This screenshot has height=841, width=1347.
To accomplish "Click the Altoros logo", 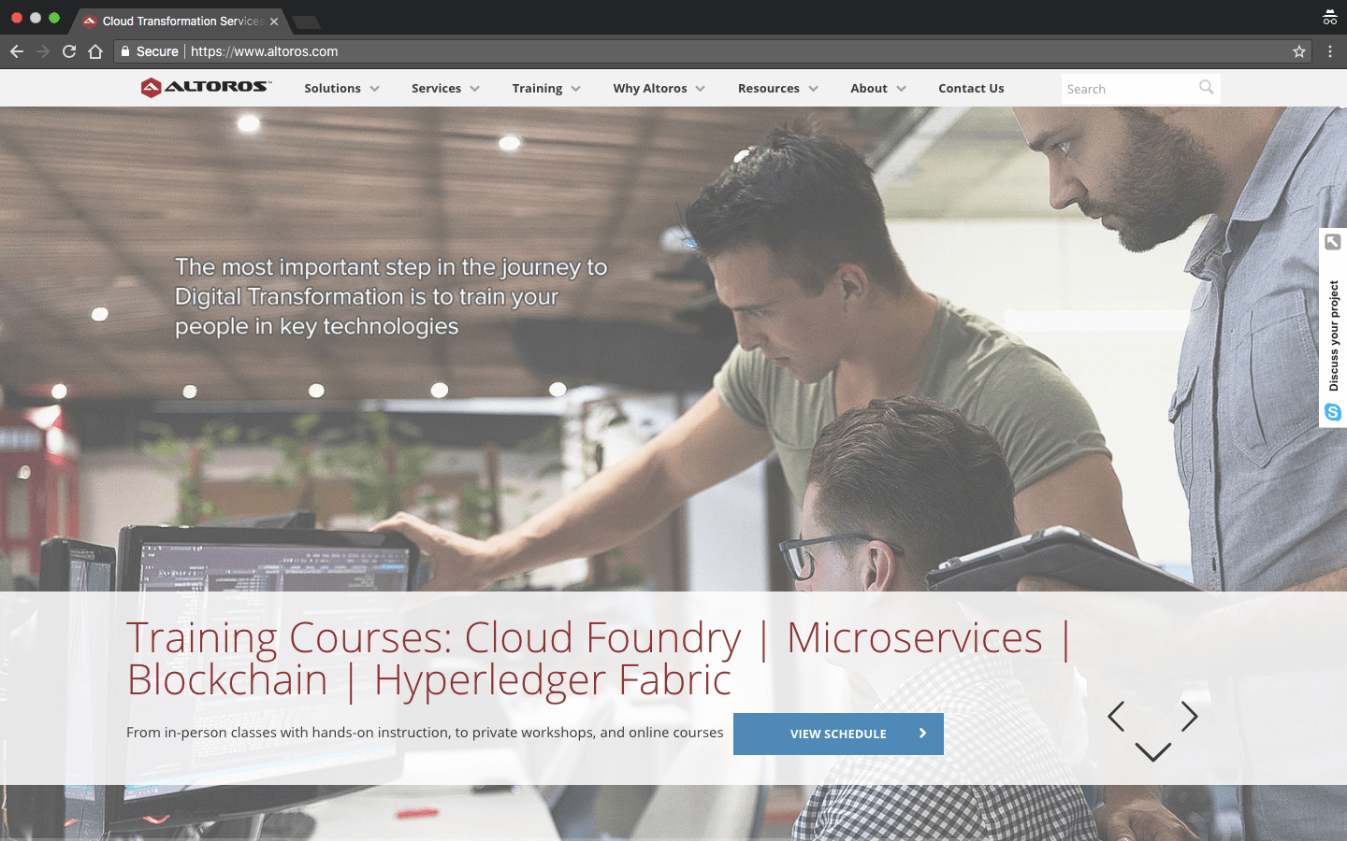I will (206, 88).
